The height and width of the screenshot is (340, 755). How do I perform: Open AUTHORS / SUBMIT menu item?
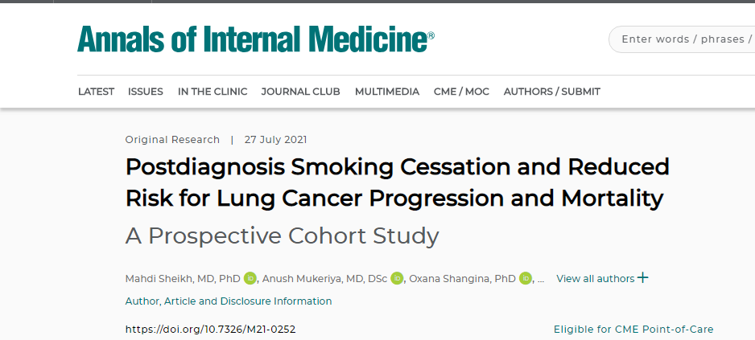[551, 92]
